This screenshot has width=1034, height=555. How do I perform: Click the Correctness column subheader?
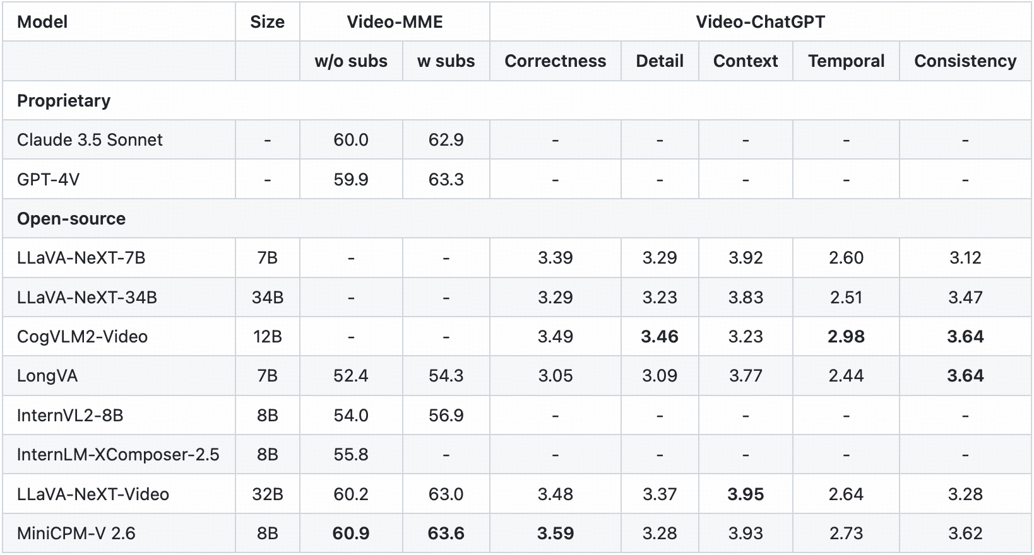pyautogui.click(x=555, y=61)
